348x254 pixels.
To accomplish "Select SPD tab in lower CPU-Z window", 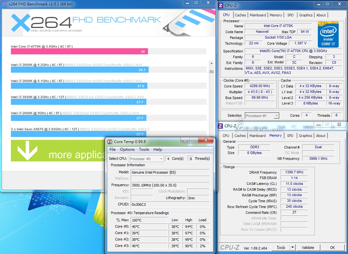I will tap(290, 136).
